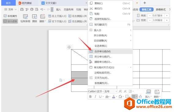Click the decrease font size icon

coord(125,91)
